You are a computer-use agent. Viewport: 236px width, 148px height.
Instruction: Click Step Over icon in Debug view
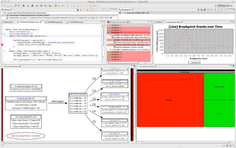97,10
